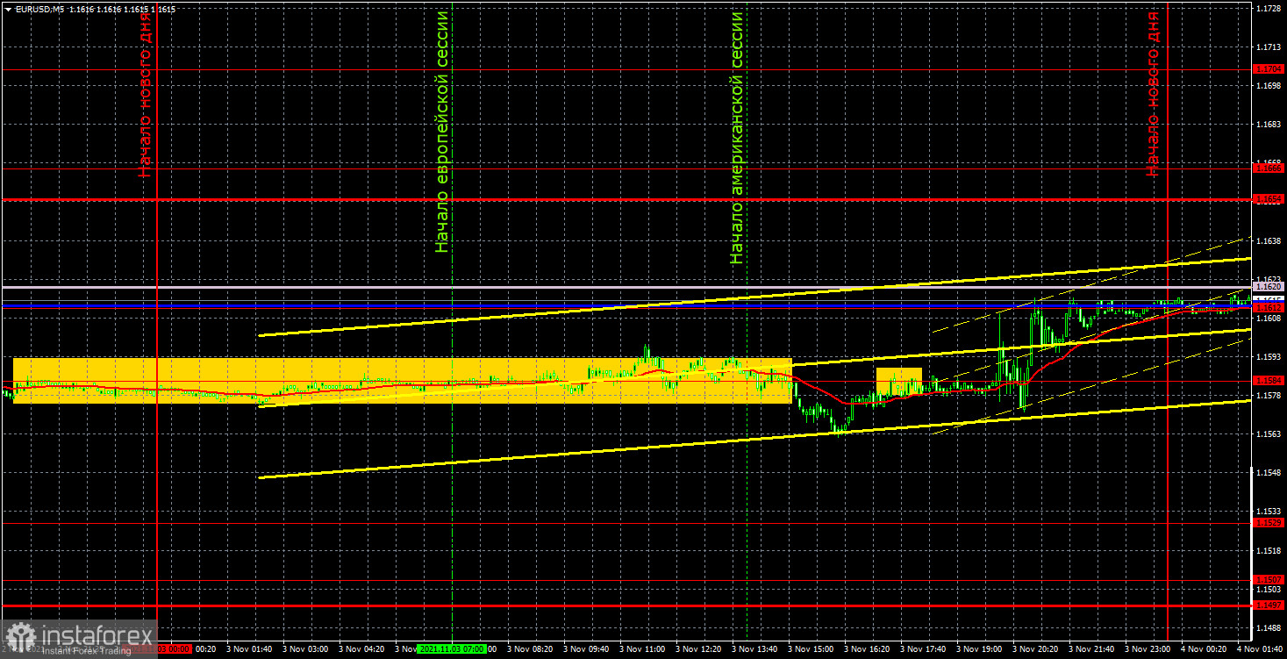Click the 1.1578 value on price axis
This screenshot has height=659, width=1287.
click(1269, 396)
